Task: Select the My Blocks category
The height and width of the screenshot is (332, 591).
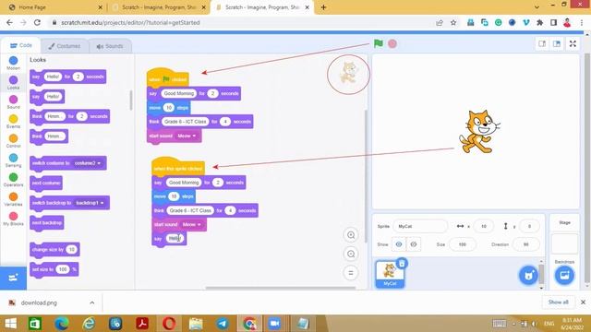Action: click(x=13, y=219)
